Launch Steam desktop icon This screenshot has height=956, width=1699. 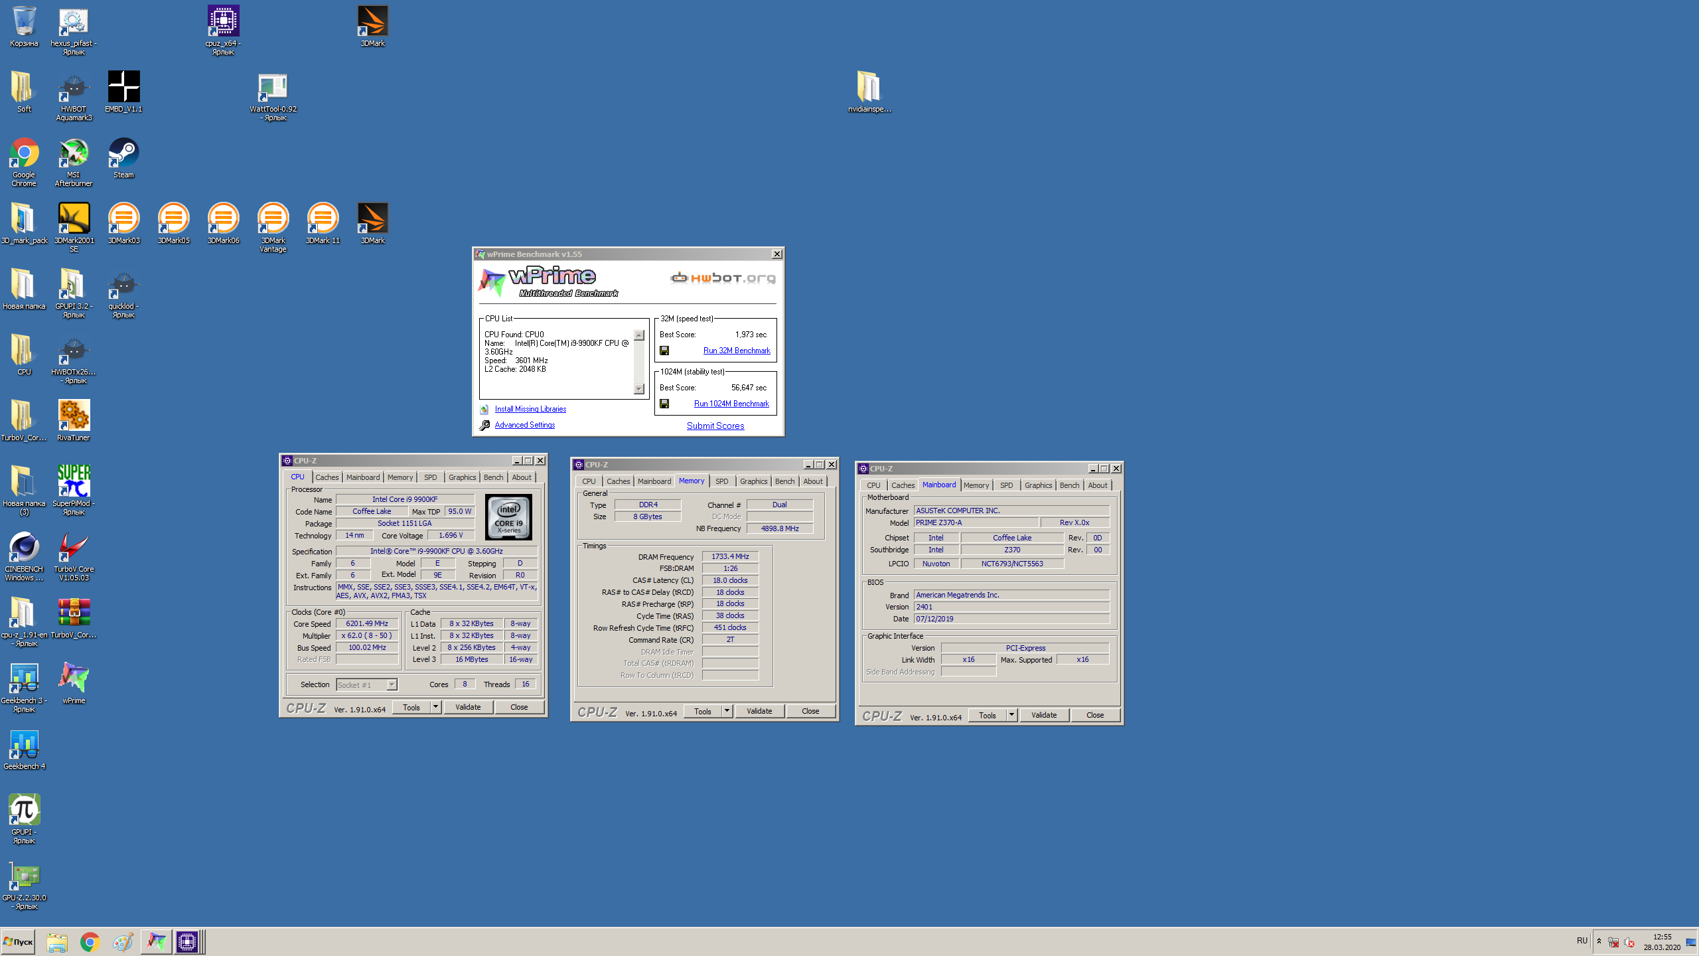[x=123, y=157]
